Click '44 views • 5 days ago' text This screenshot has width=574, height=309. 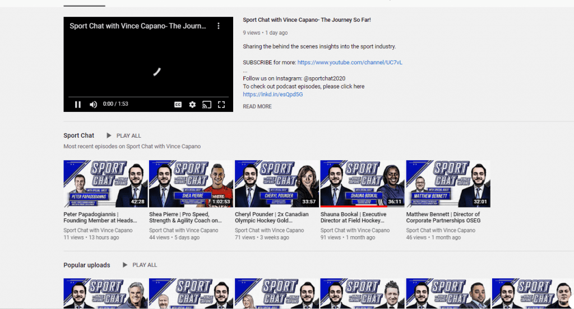click(x=174, y=238)
